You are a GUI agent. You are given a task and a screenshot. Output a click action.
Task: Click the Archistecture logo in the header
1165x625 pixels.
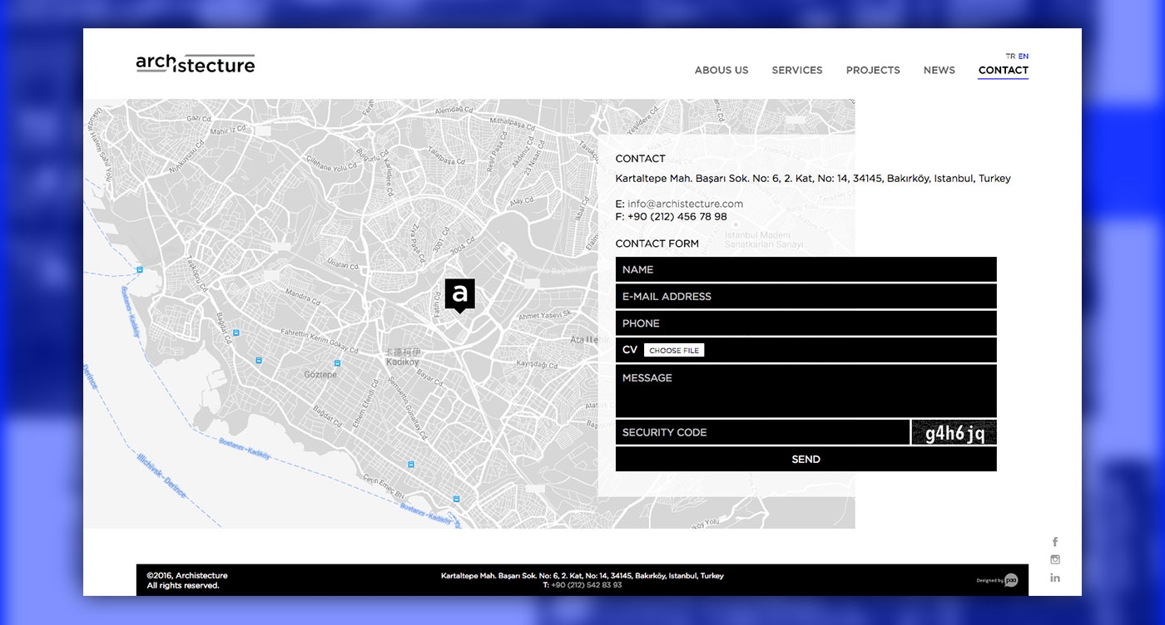click(196, 64)
